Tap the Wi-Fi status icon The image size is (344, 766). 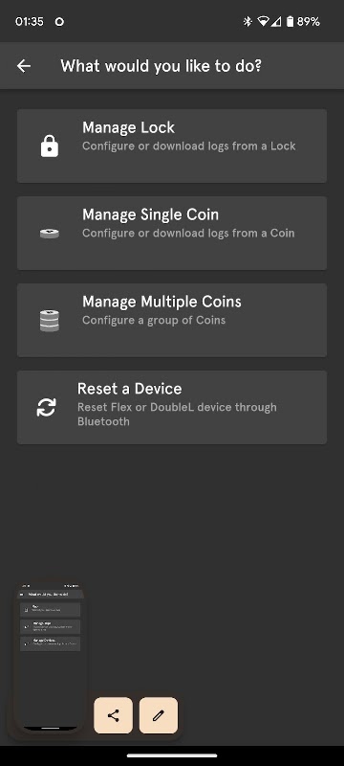point(264,21)
